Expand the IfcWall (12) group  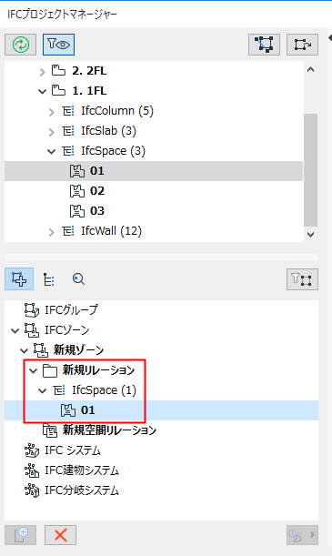click(x=51, y=232)
